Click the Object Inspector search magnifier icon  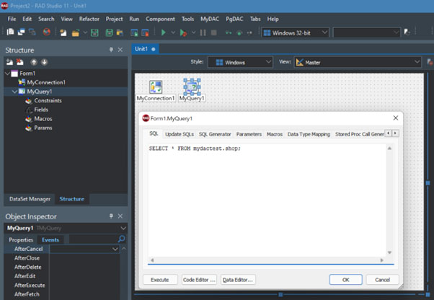[x=121, y=239]
